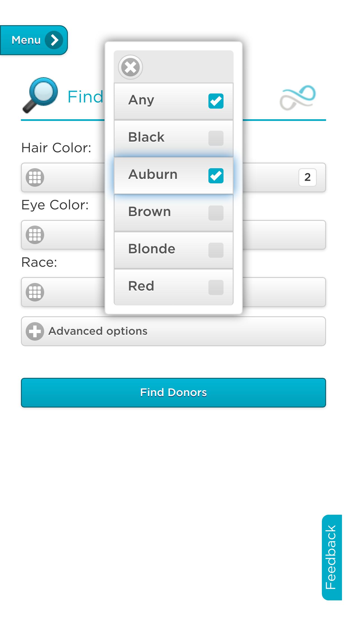The height and width of the screenshot is (618, 347).
Task: Open the Race dropdown
Action: point(284,292)
